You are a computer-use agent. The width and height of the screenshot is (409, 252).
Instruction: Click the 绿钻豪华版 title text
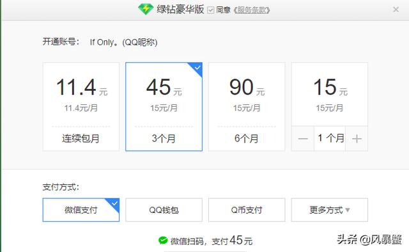tap(180, 10)
